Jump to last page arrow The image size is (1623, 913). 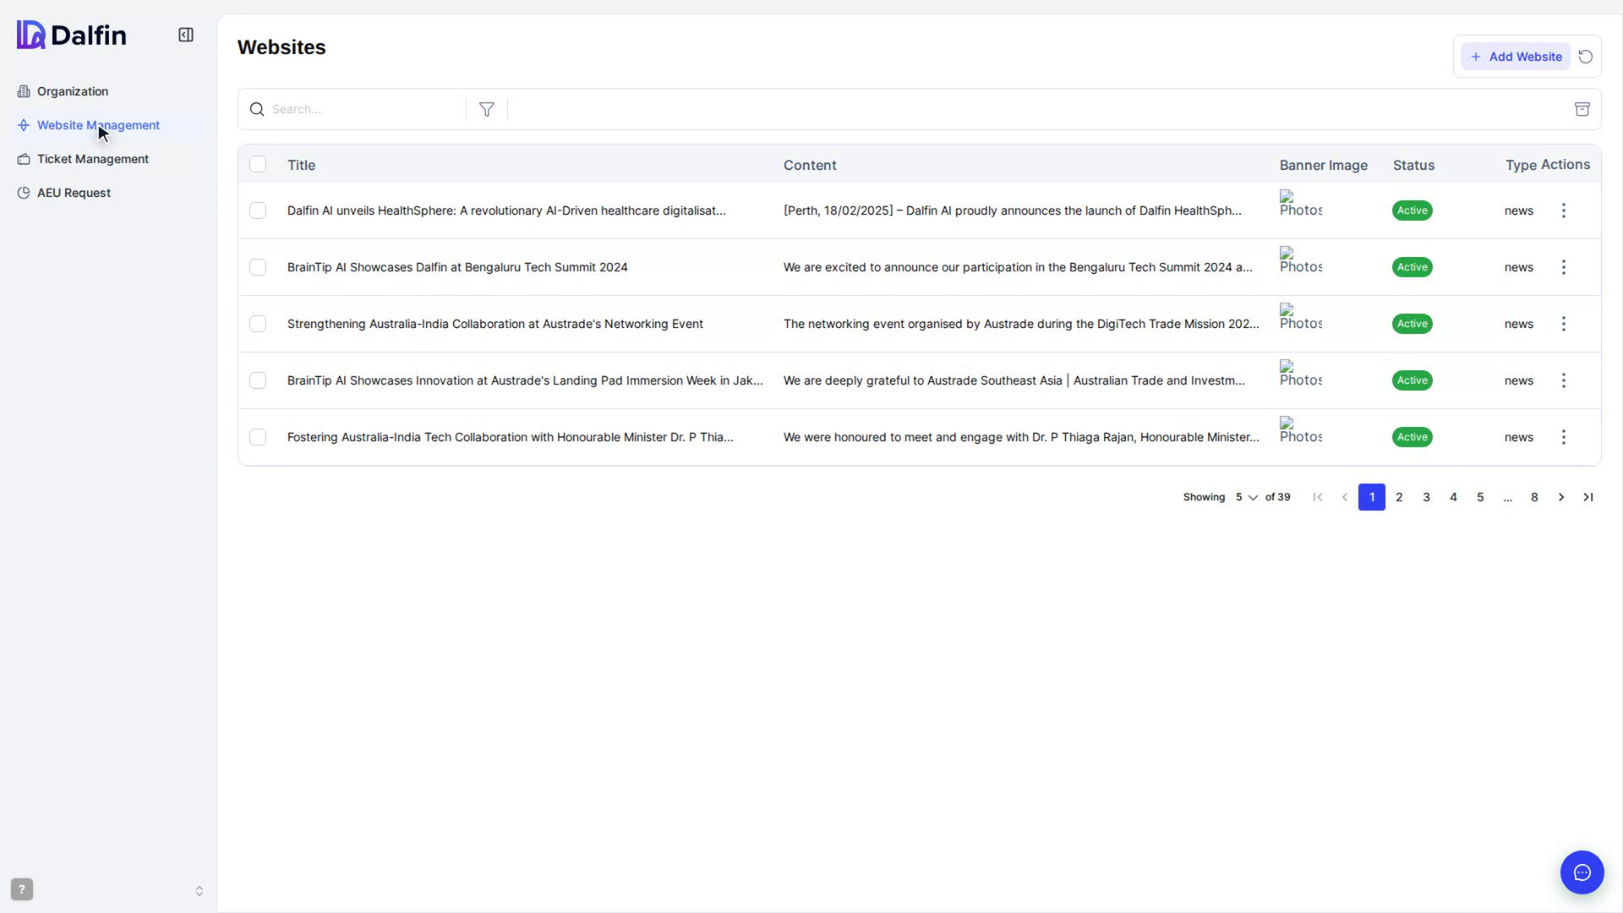point(1588,497)
